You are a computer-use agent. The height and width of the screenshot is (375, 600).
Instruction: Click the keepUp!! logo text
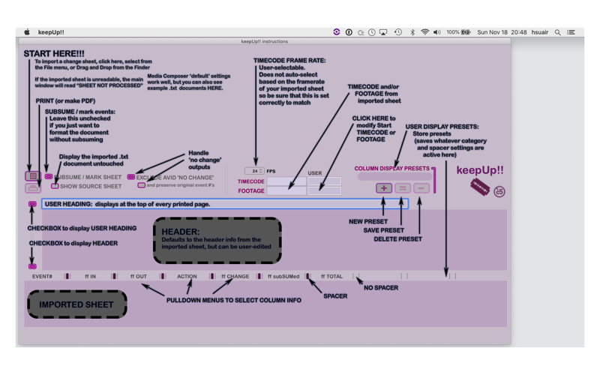point(480,170)
